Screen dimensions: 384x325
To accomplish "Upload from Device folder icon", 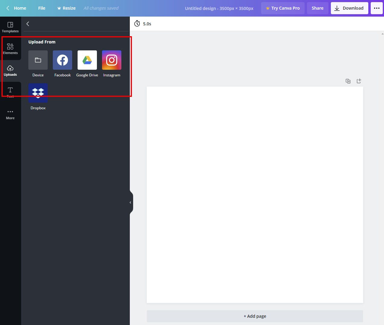I will [38, 60].
